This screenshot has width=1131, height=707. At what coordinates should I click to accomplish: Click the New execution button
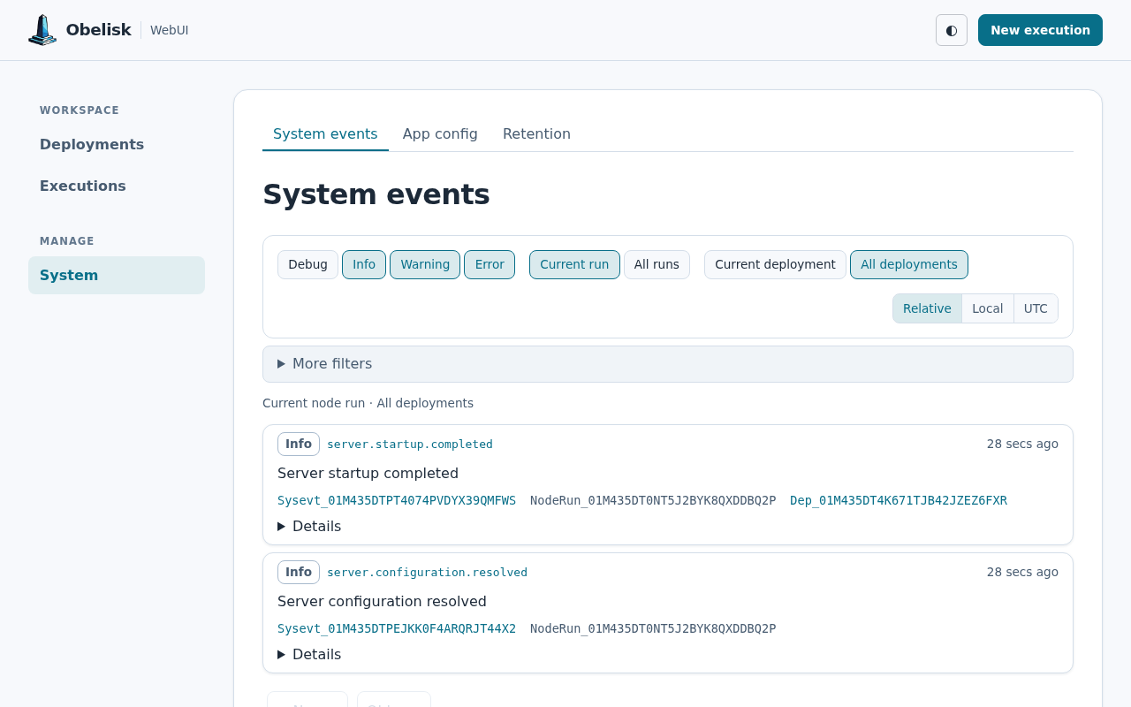[1040, 30]
